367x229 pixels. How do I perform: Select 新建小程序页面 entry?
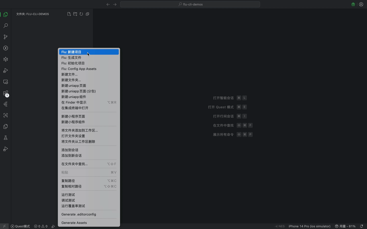pos(89,116)
